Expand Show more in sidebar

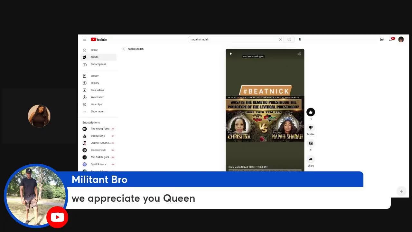(98, 111)
